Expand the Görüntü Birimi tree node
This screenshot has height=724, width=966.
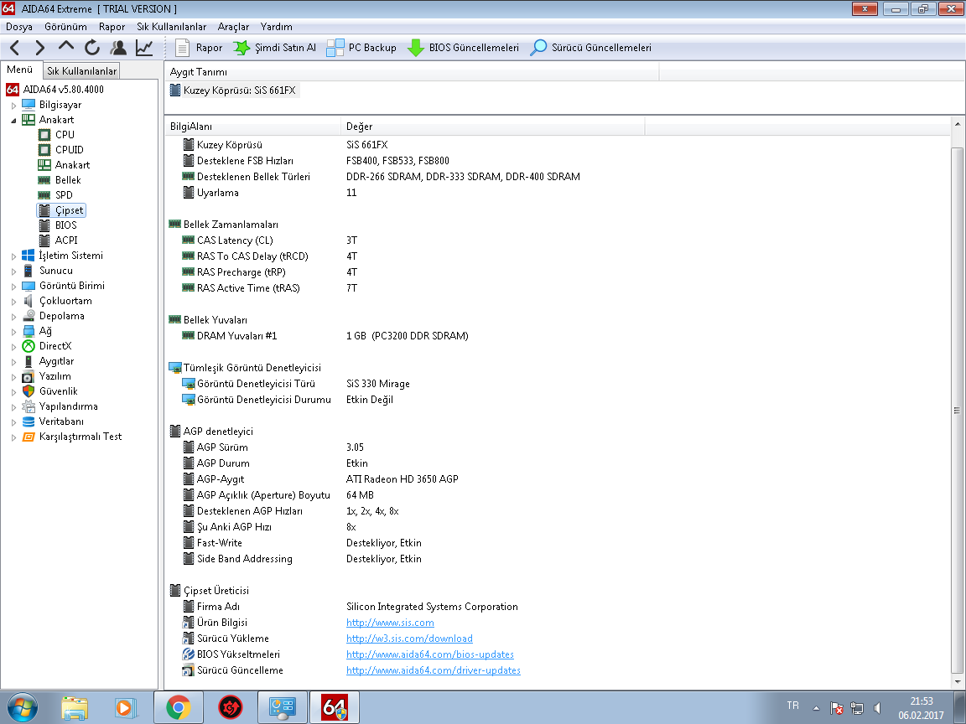tap(13, 287)
